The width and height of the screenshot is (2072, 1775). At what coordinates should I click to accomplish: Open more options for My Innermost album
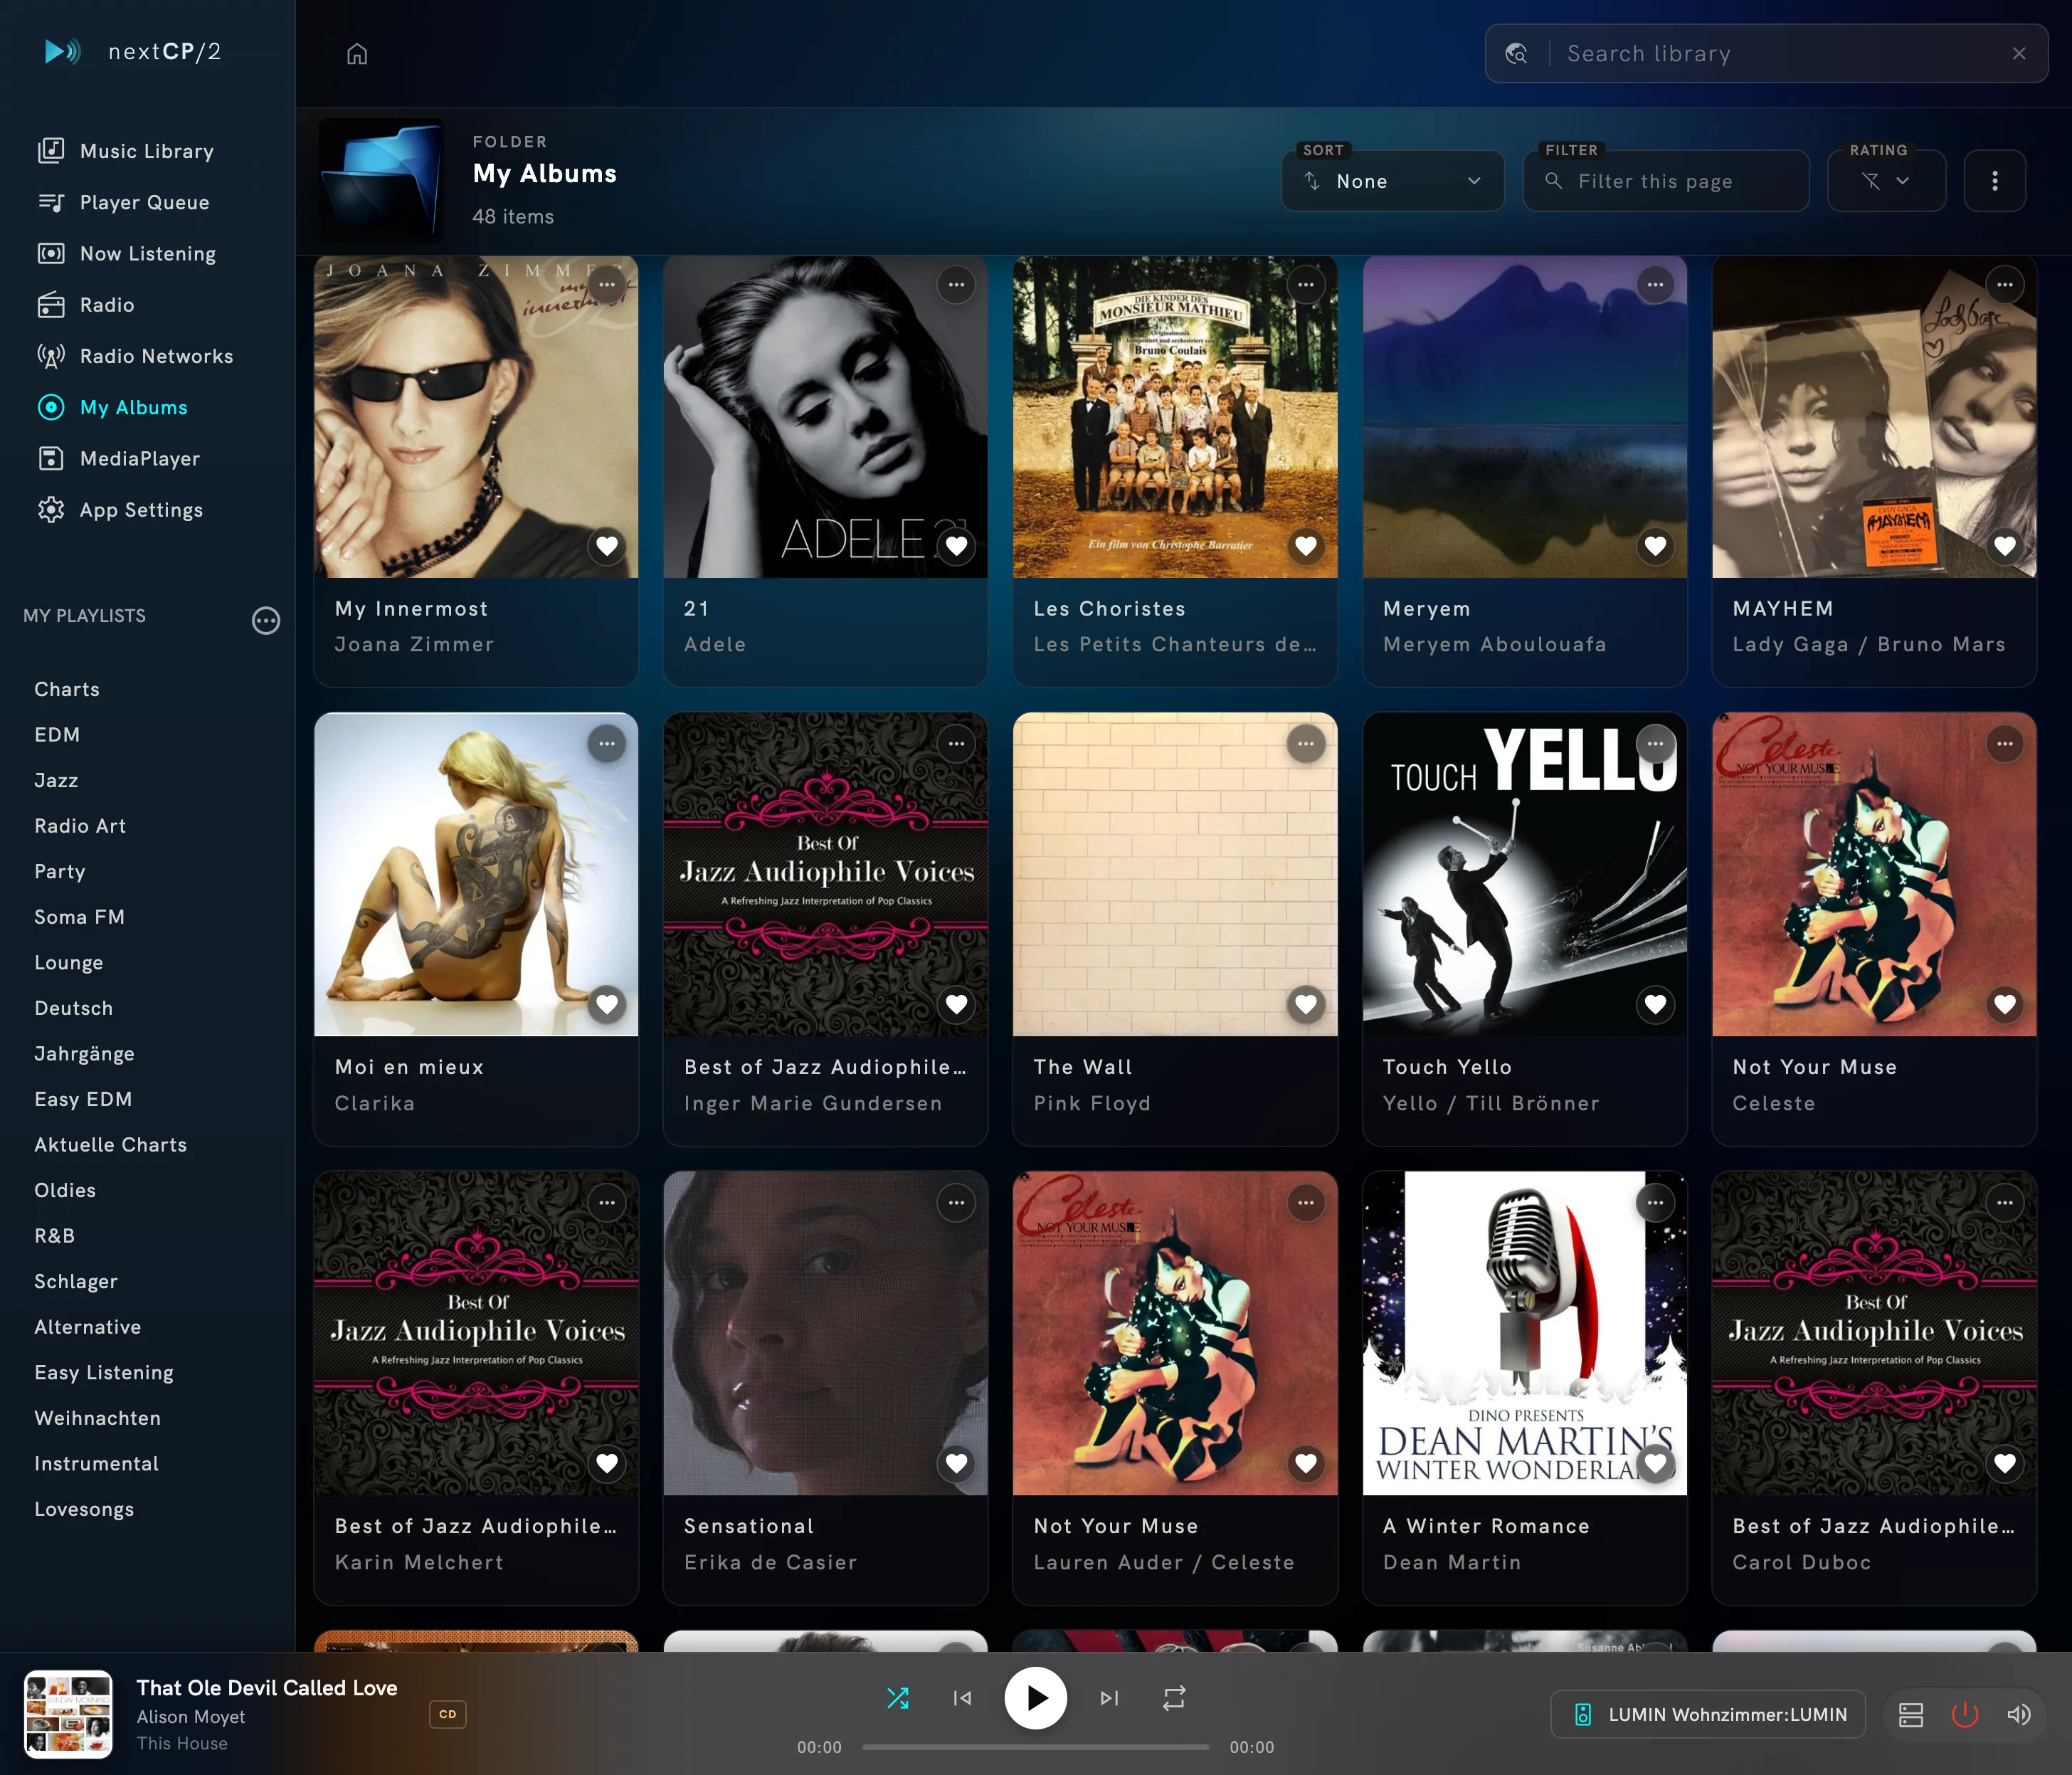click(x=607, y=285)
